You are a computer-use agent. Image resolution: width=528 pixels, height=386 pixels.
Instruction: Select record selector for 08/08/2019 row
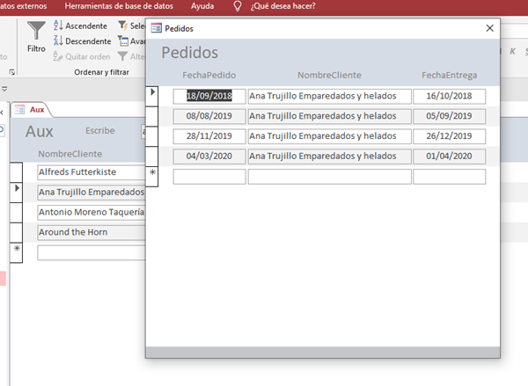[x=152, y=116]
